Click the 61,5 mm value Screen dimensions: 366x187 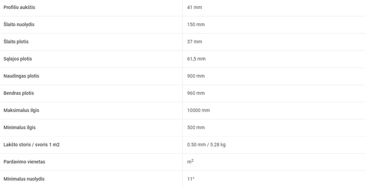pos(196,59)
